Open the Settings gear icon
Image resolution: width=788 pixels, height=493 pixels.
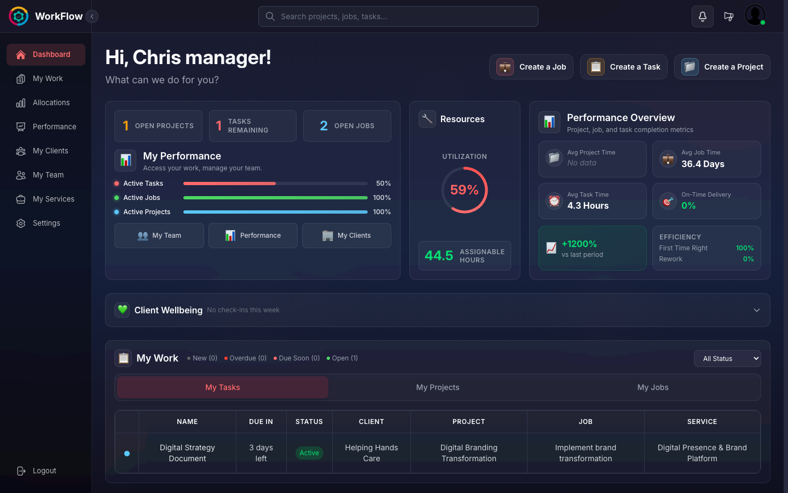click(21, 223)
